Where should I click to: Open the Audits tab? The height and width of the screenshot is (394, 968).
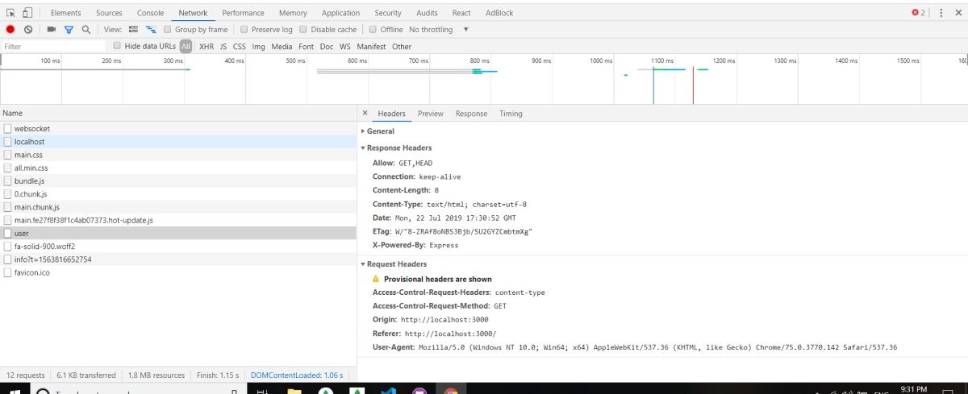pos(427,13)
